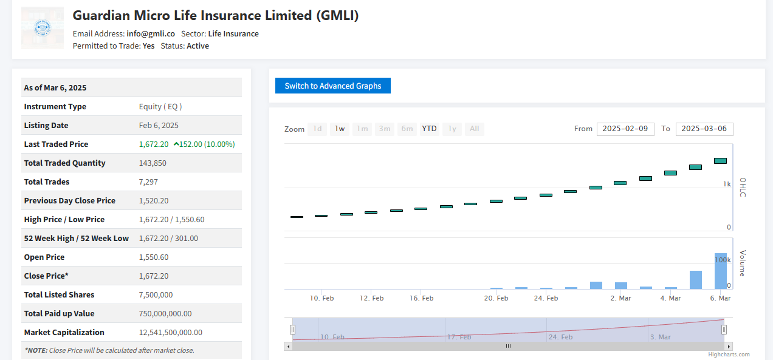This screenshot has width=773, height=360.
Task: Click the Permitted to Trade value Yes
Action: tap(149, 46)
